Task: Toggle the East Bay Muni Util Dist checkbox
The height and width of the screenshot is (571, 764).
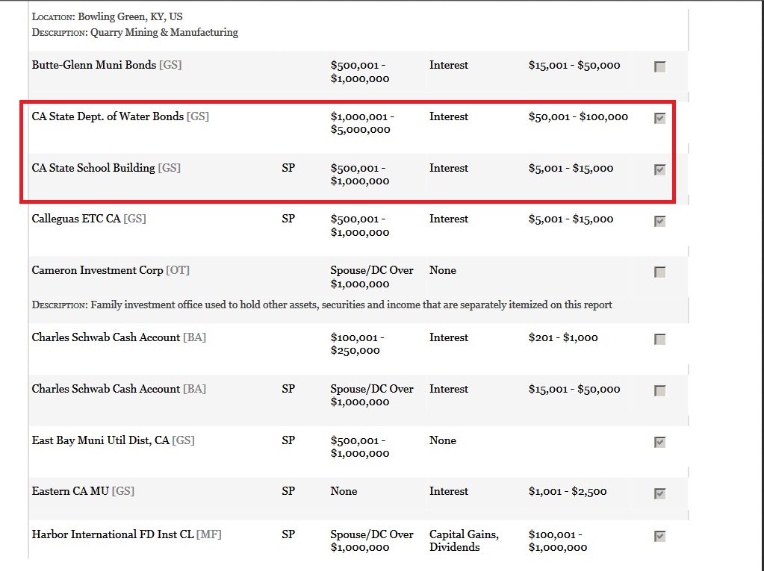Action: coord(659,443)
